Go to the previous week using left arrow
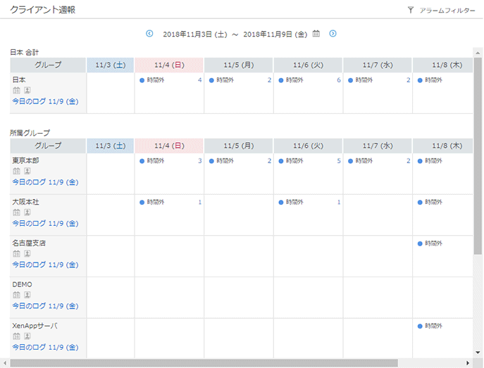Image resolution: width=484 pixels, height=368 pixels. (x=149, y=33)
